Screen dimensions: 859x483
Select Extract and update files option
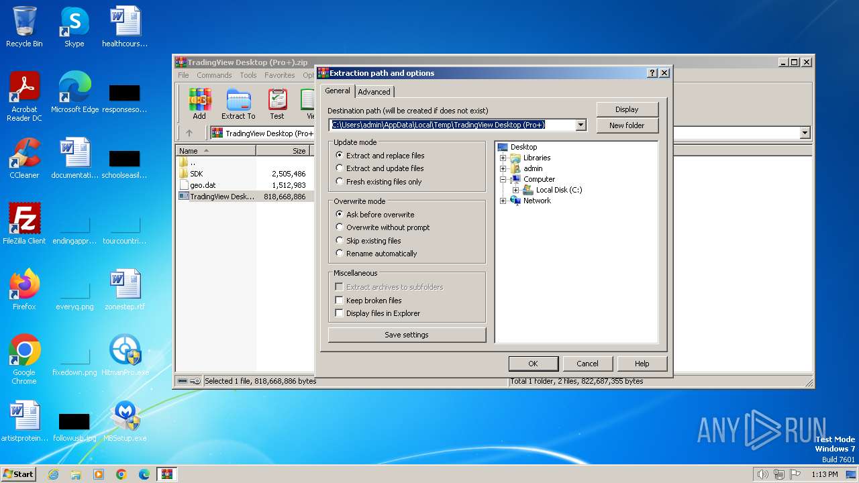pyautogui.click(x=380, y=168)
